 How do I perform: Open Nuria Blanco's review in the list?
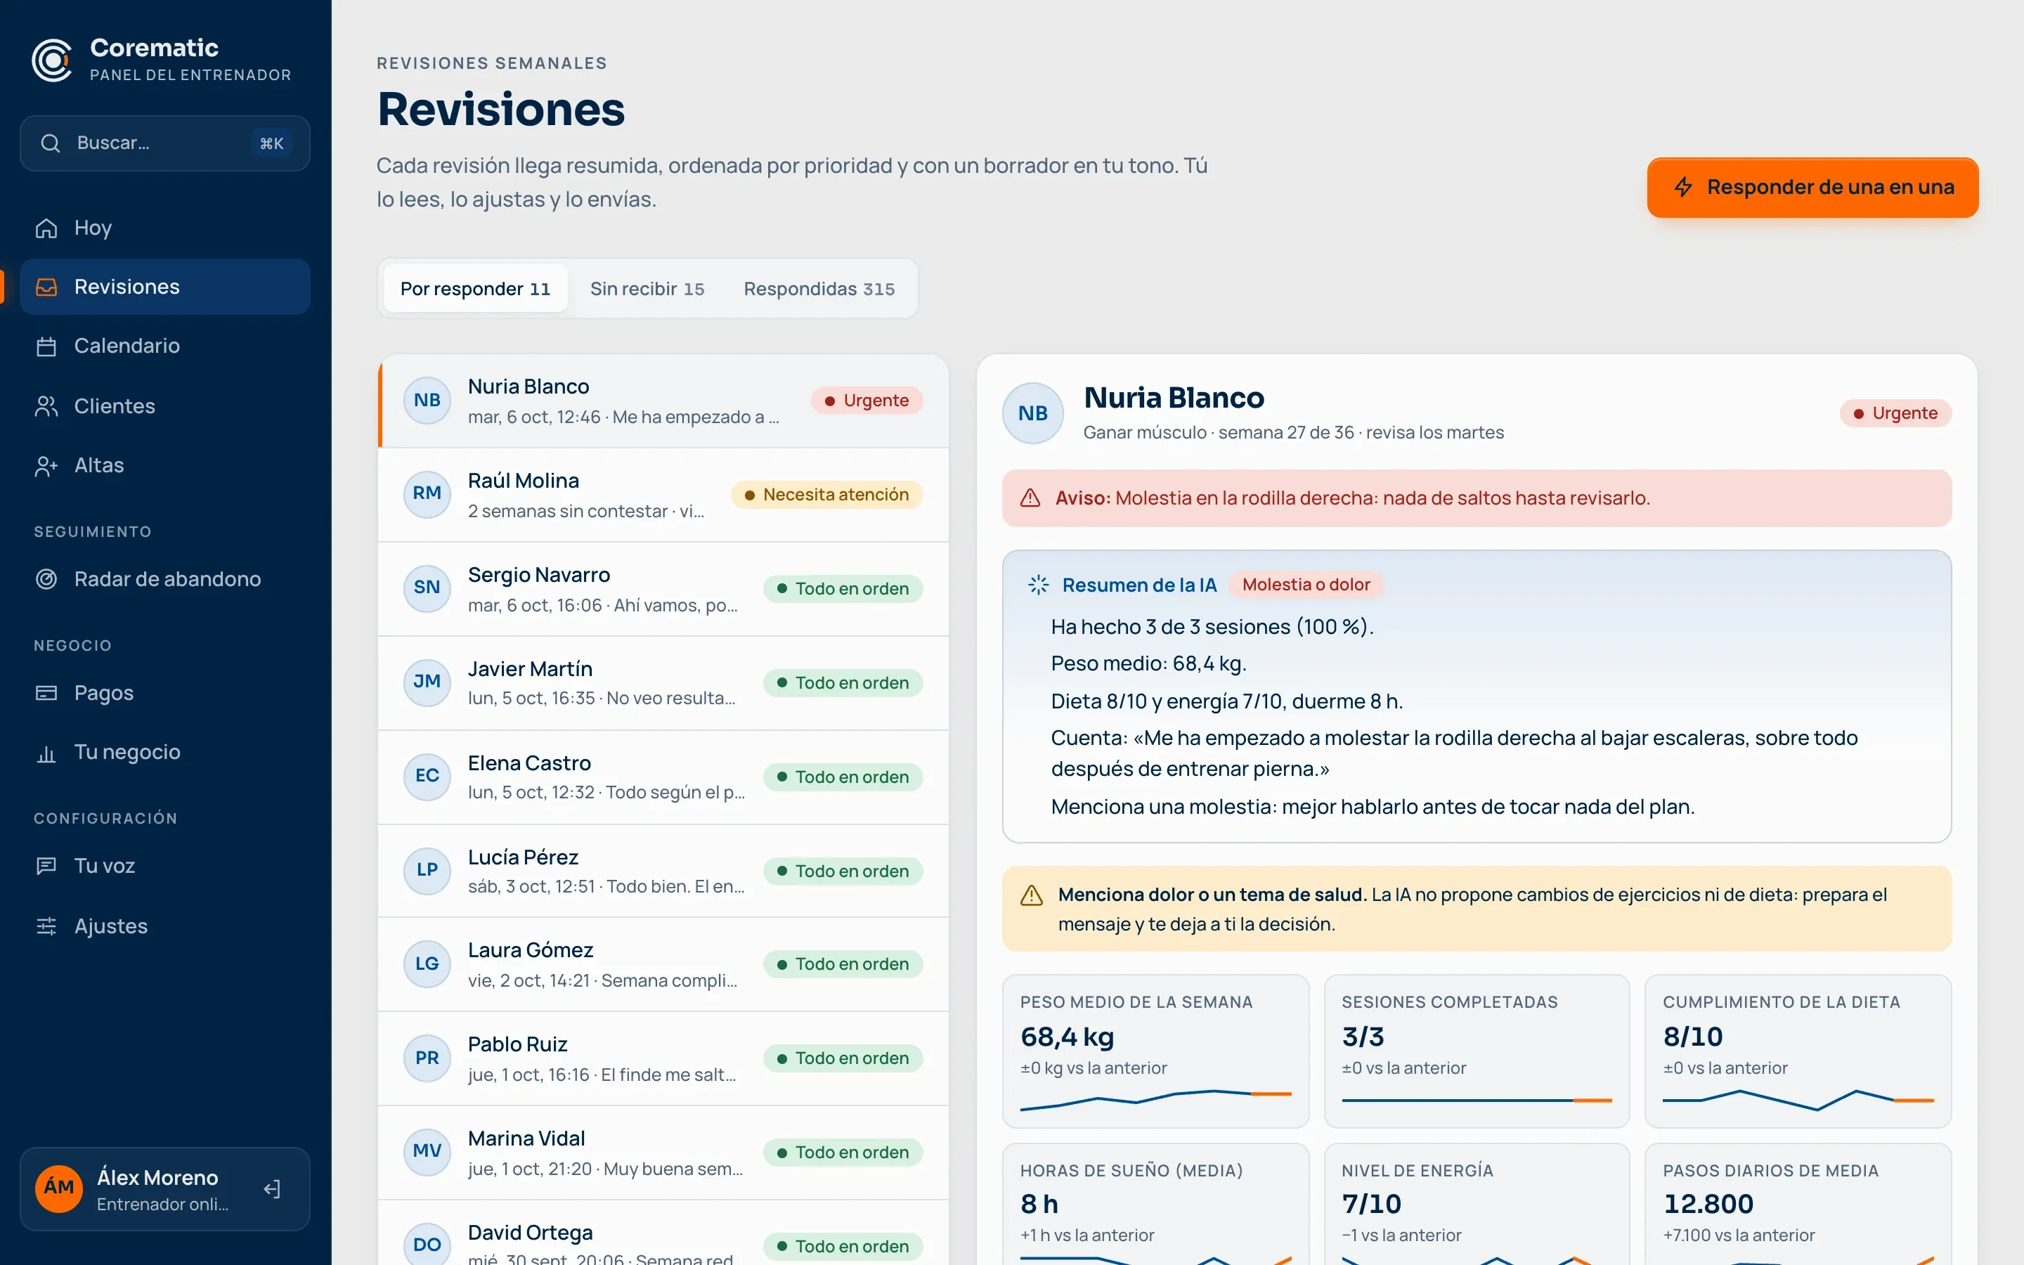coord(663,401)
